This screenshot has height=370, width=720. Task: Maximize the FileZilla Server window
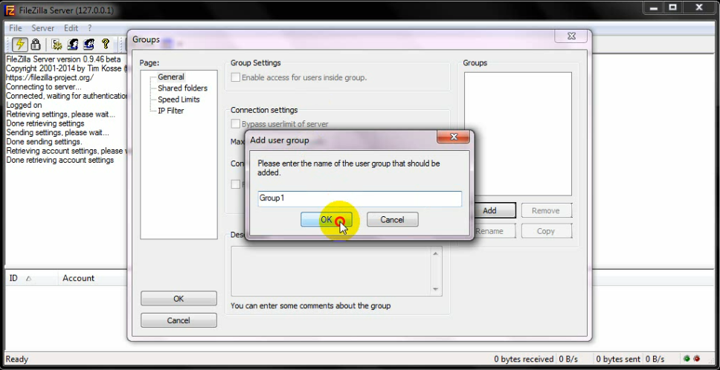coord(672,7)
